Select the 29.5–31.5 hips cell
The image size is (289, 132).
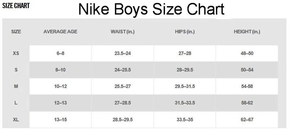[x=185, y=86]
